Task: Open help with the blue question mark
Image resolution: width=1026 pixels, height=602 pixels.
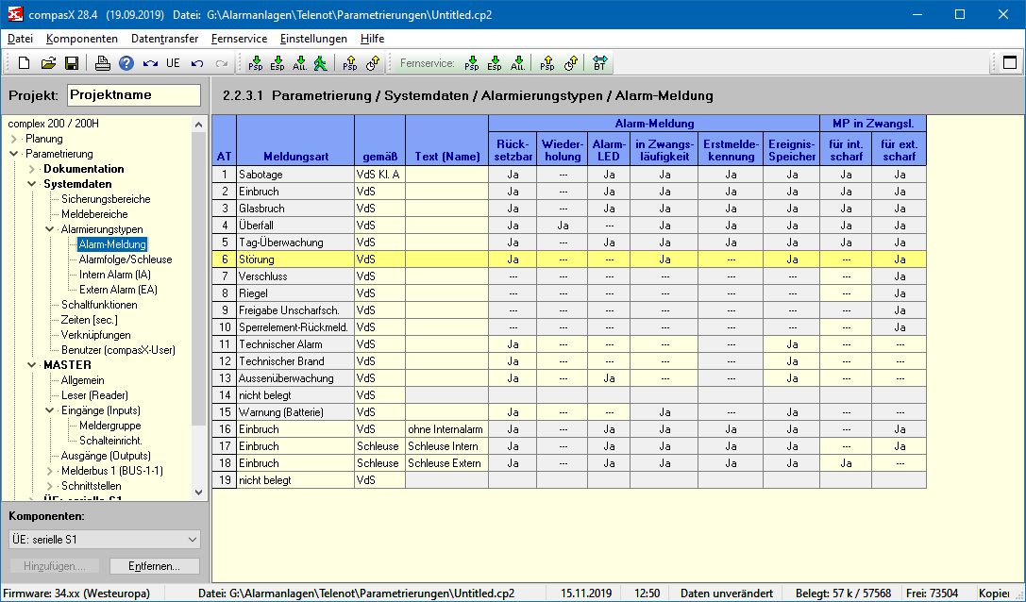Action: 126,63
